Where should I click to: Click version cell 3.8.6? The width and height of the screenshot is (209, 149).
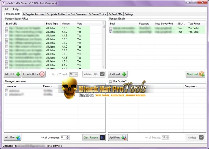pos(65,50)
